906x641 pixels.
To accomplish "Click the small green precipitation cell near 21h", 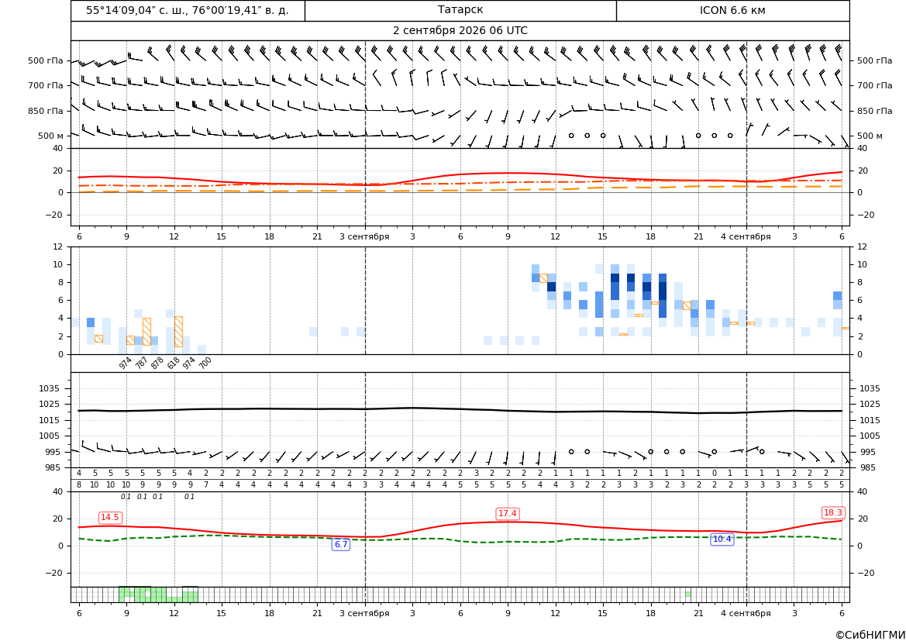I will coord(687,594).
